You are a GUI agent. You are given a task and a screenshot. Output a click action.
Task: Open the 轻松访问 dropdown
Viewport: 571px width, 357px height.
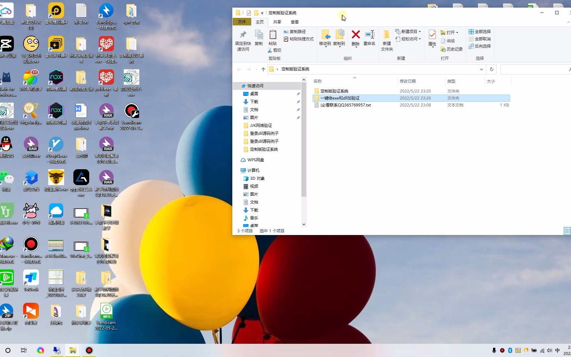(x=408, y=39)
